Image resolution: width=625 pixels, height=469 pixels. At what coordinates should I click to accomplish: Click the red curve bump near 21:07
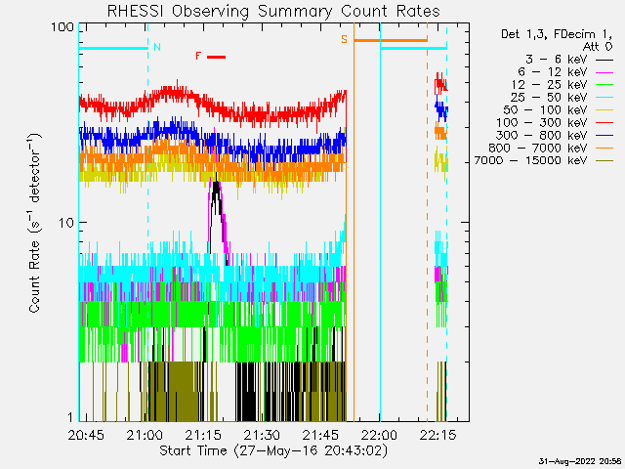coord(174,93)
